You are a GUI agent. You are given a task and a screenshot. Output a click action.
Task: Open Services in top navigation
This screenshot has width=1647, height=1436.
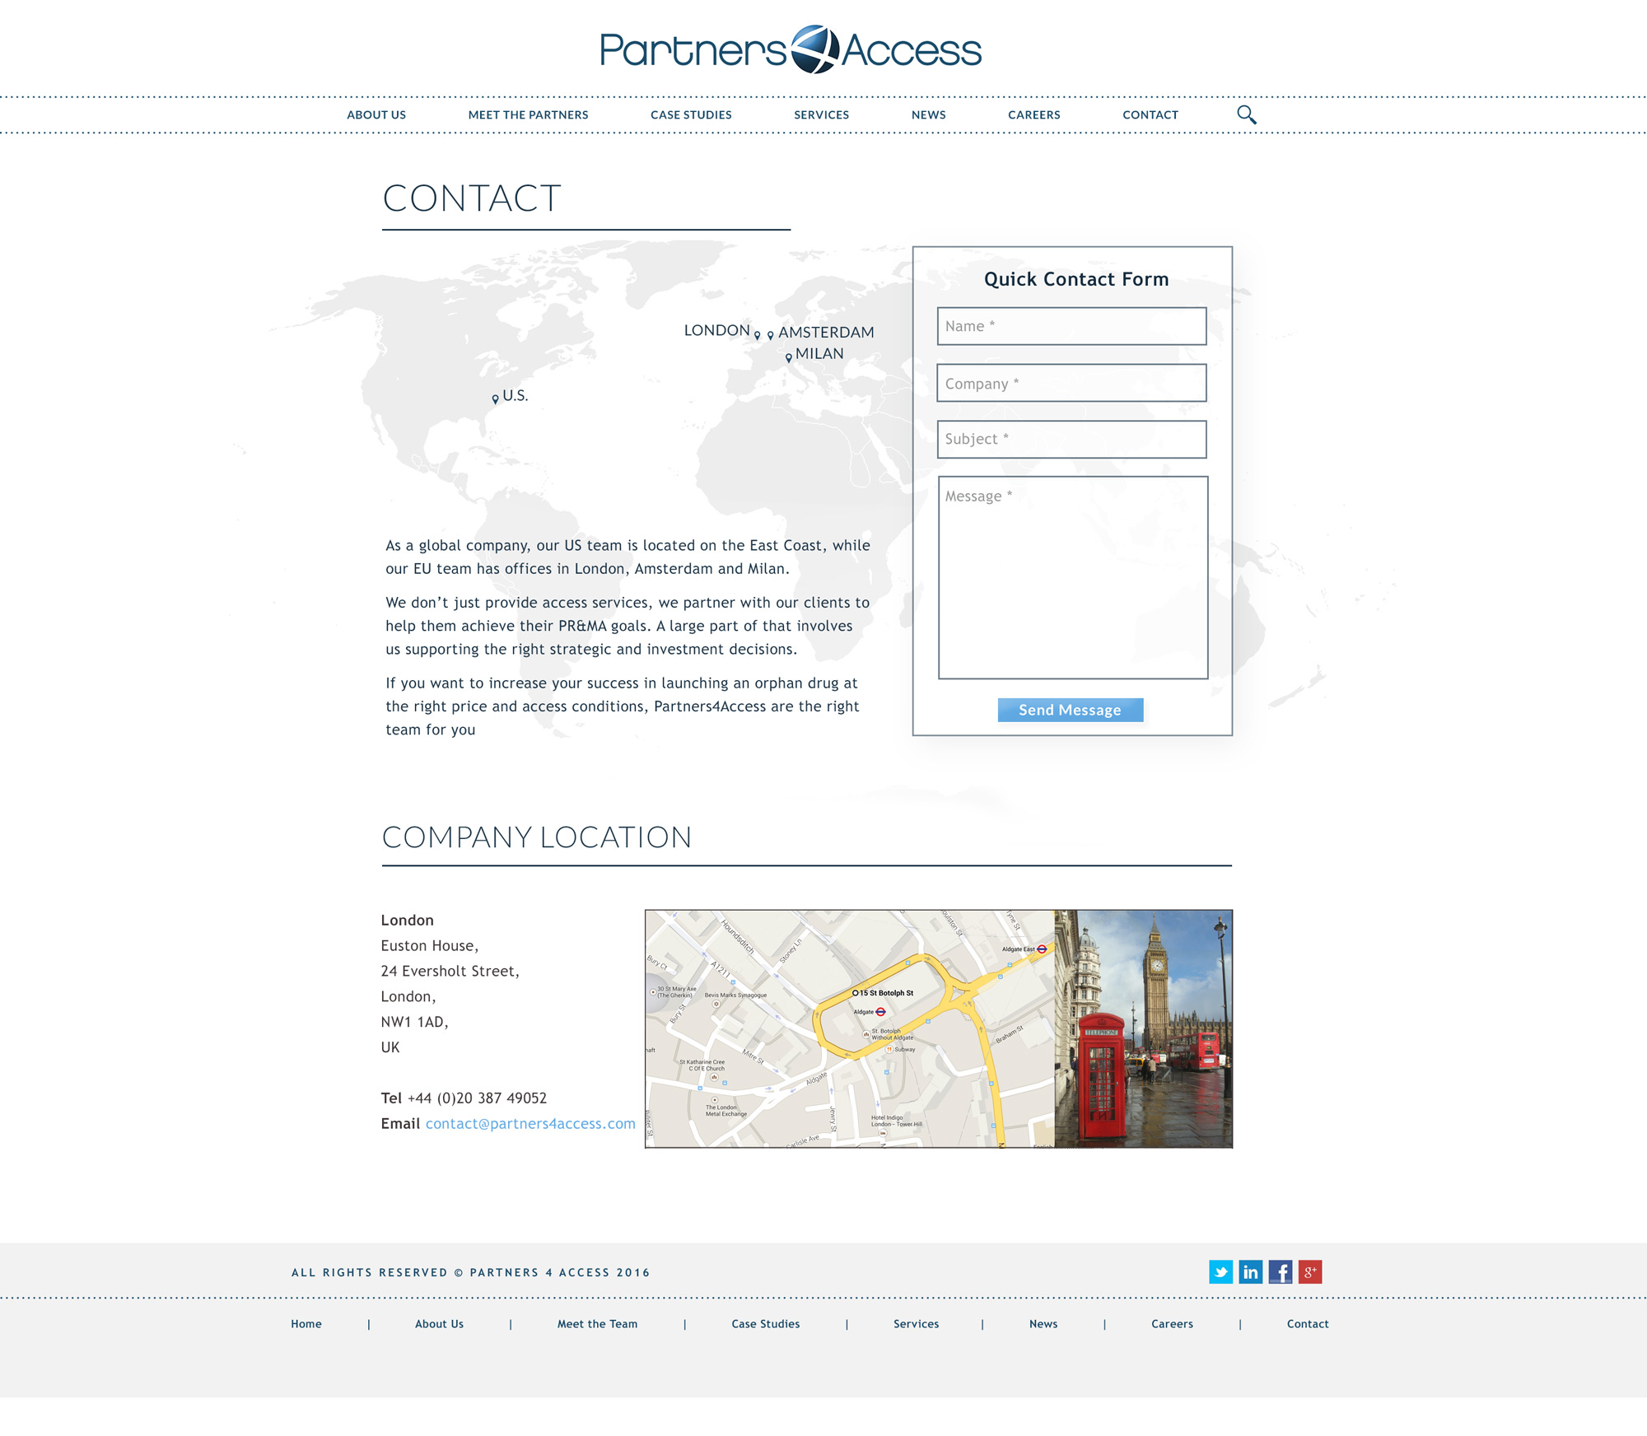(x=821, y=114)
